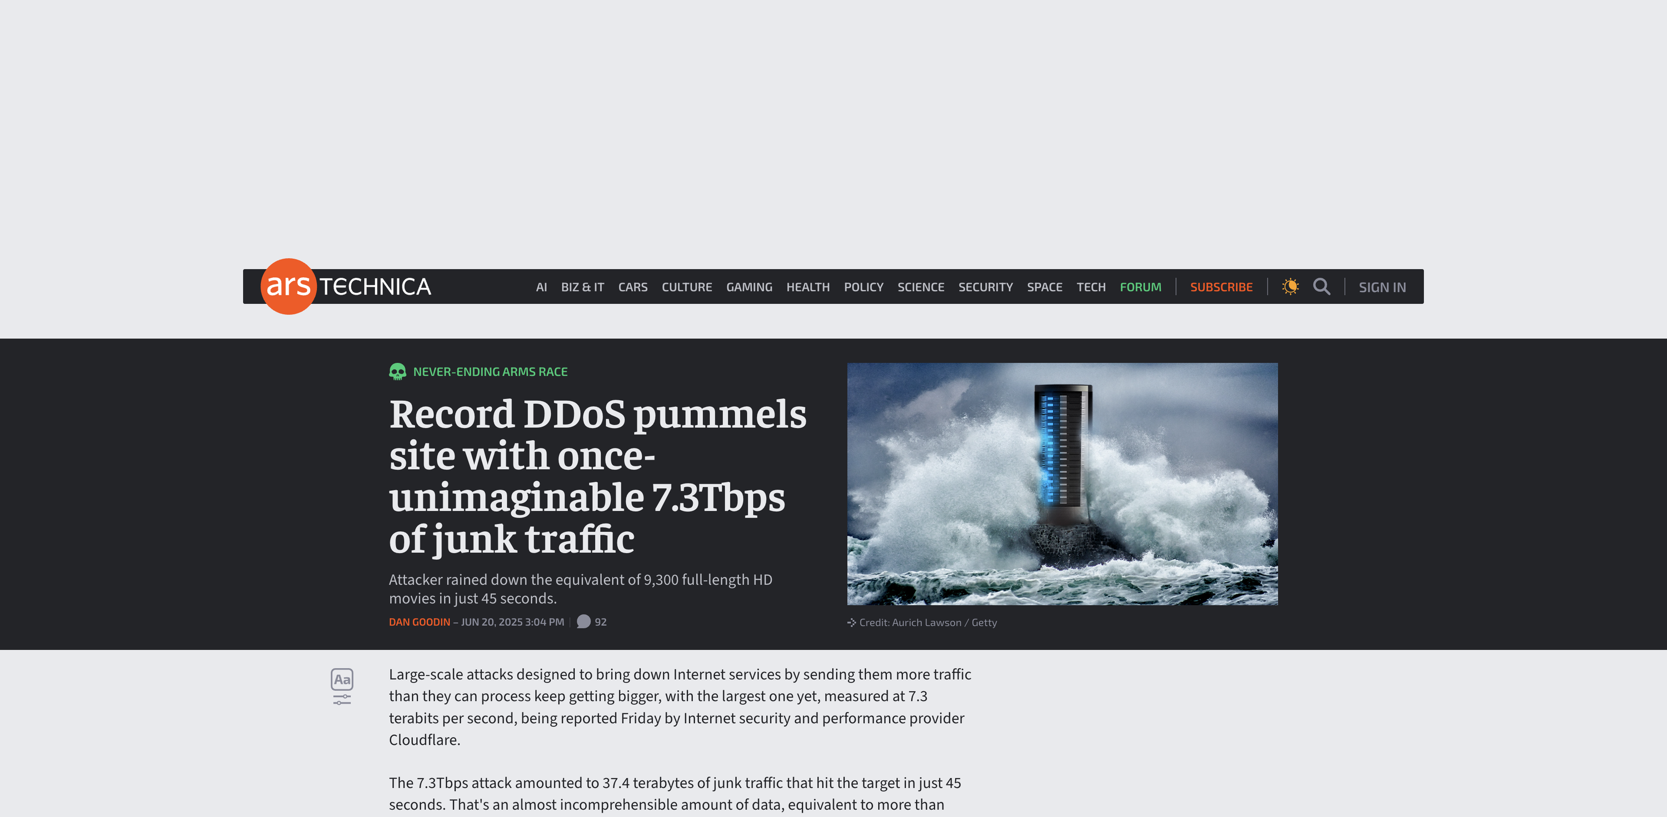The image size is (1667, 817).
Task: Open the Policy section
Action: pos(864,287)
